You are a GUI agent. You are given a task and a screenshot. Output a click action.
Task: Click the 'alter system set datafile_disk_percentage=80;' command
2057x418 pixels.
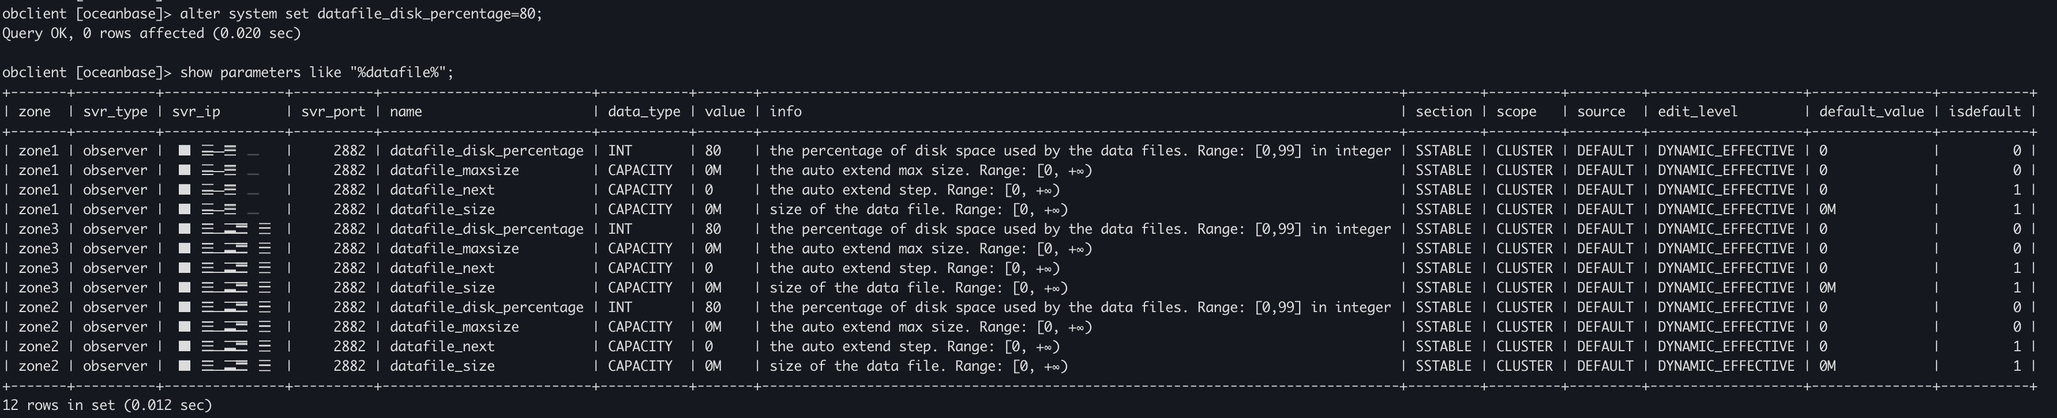[361, 14]
